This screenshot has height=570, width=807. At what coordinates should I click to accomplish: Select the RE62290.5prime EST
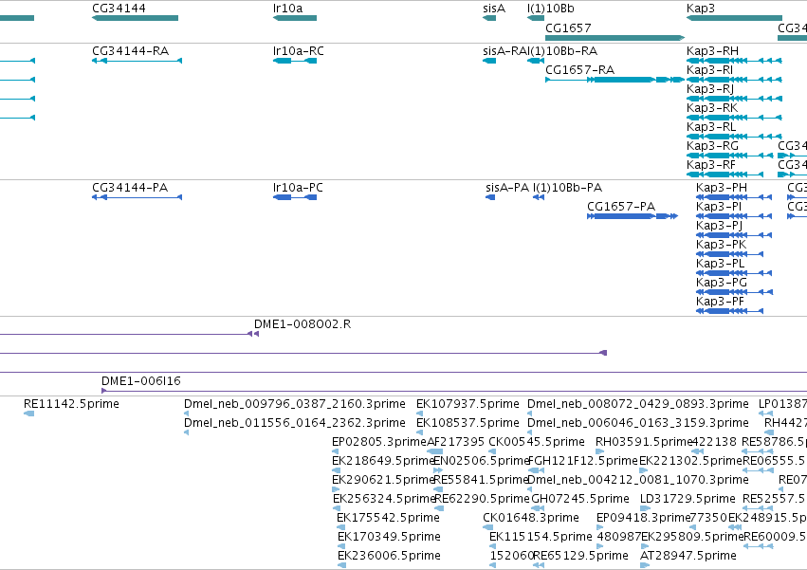click(x=439, y=508)
